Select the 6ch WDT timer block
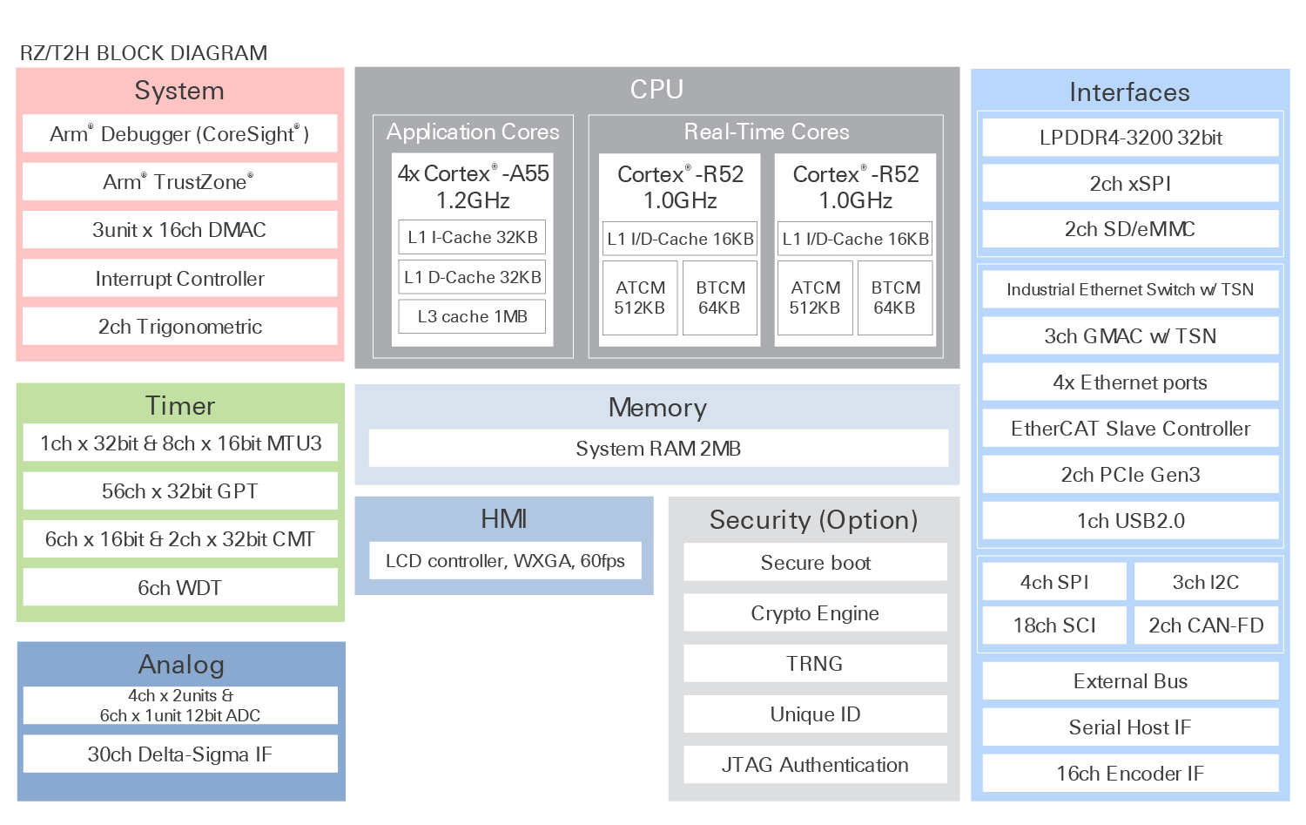 tap(179, 588)
